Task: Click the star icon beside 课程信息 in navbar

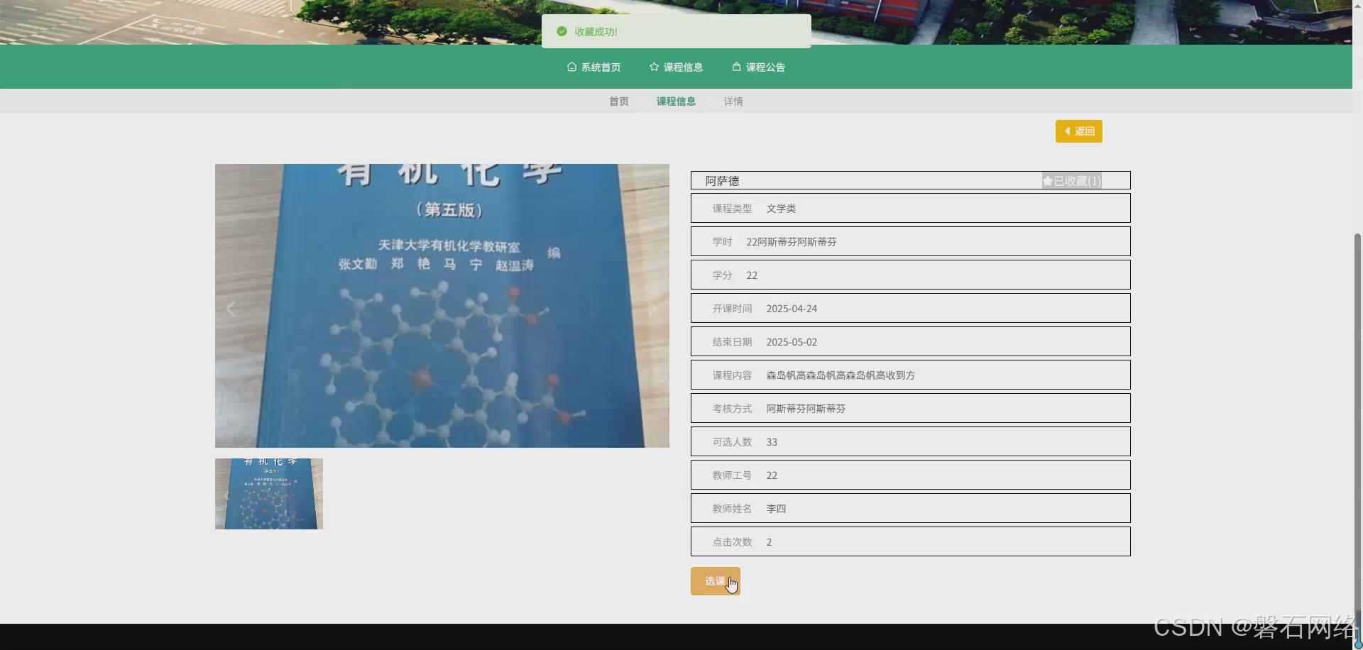Action: pos(652,67)
